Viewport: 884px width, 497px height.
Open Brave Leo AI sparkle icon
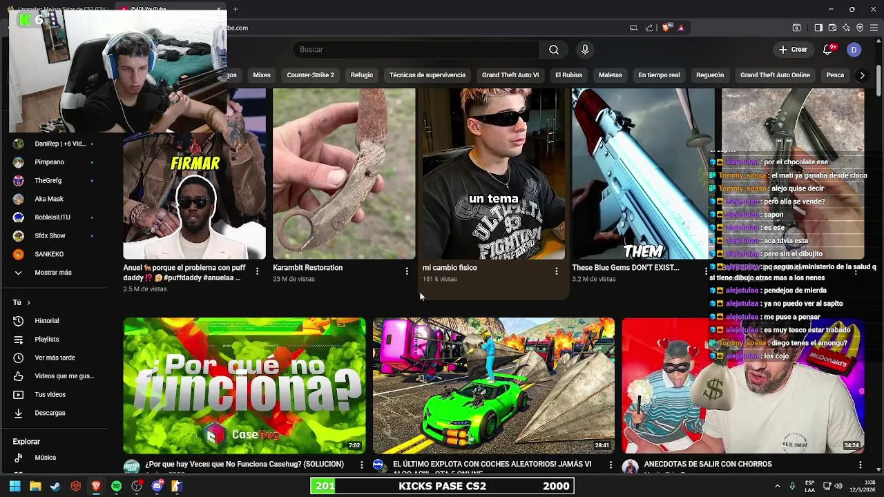pos(846,28)
